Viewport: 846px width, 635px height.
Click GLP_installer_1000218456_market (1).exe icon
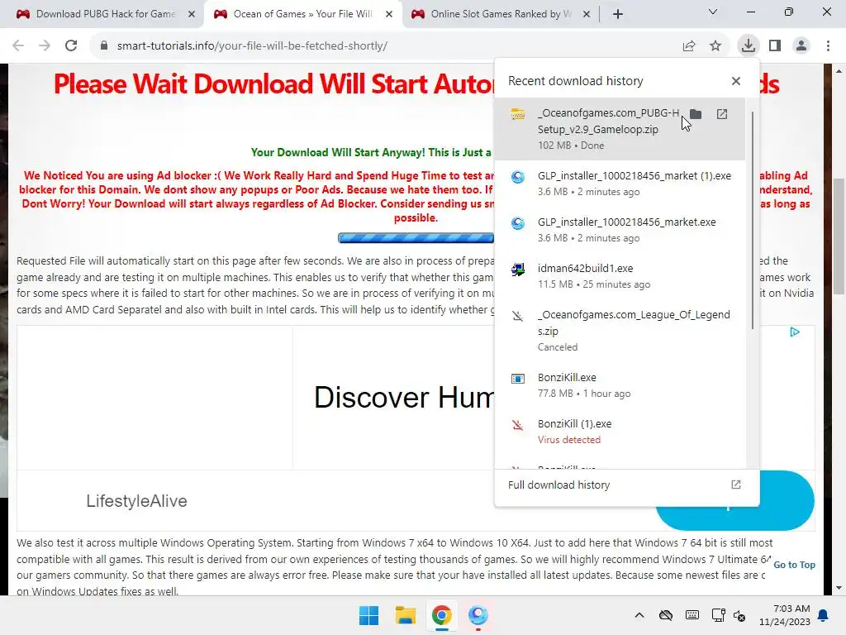518,177
